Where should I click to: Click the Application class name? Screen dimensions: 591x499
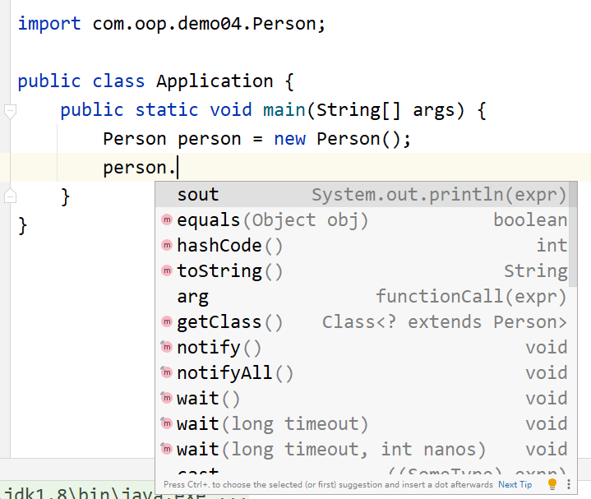coord(215,81)
